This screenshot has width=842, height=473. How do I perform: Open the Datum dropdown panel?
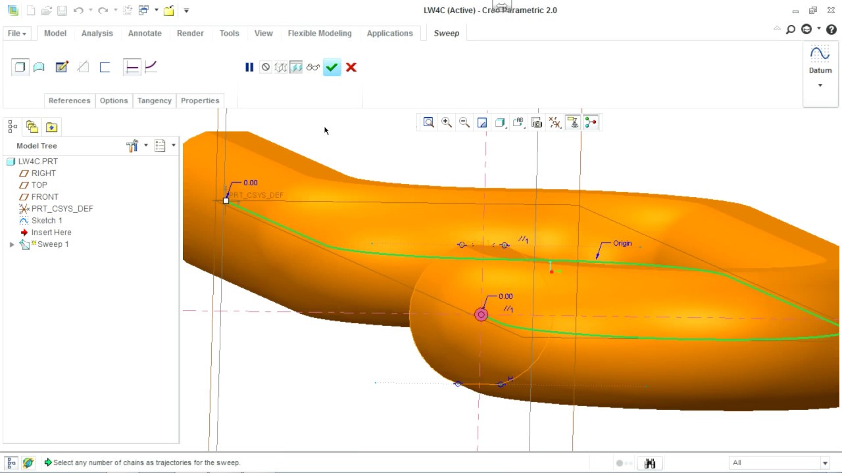(x=820, y=85)
